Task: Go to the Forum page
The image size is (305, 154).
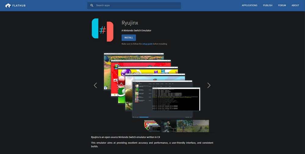Action: click(x=282, y=5)
